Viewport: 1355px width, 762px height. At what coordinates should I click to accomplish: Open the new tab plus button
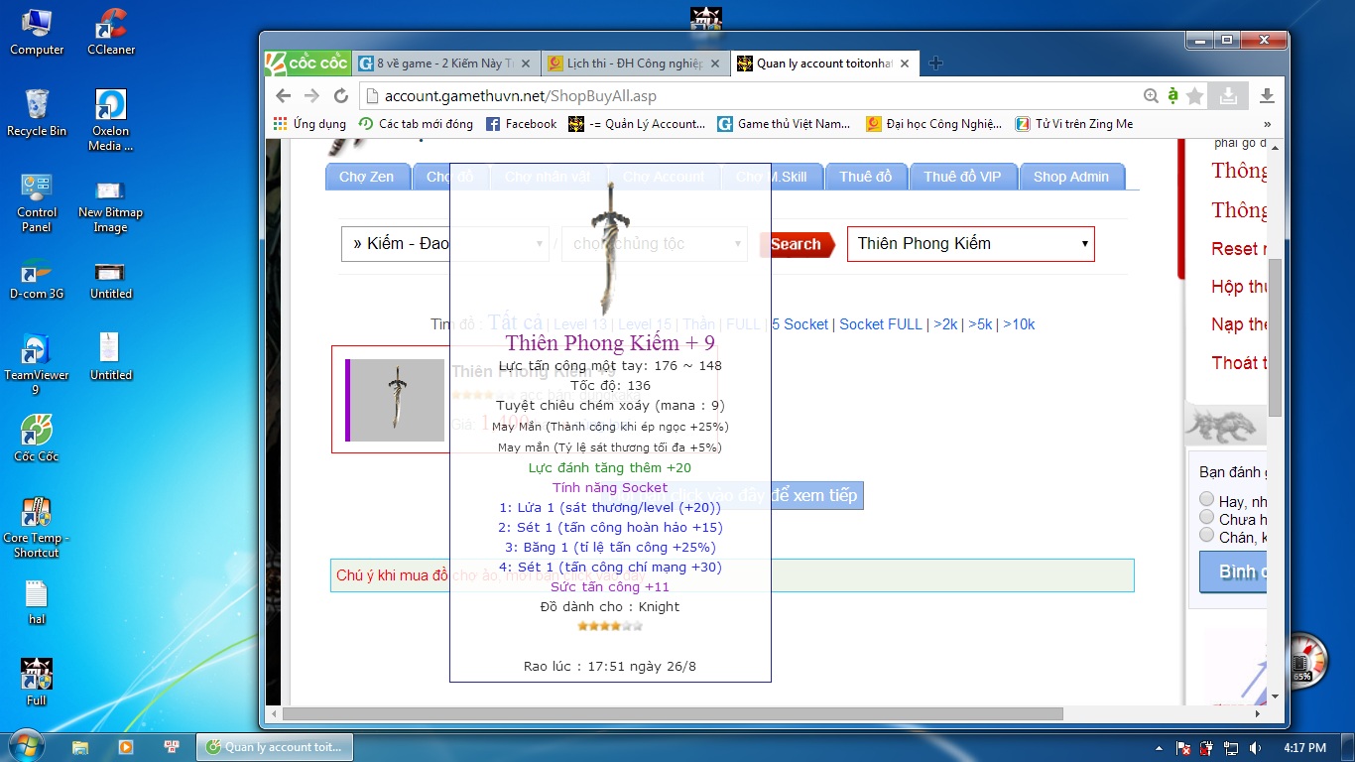pyautogui.click(x=935, y=63)
